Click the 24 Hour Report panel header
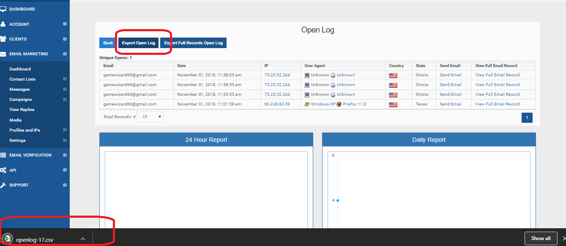 tap(206, 140)
